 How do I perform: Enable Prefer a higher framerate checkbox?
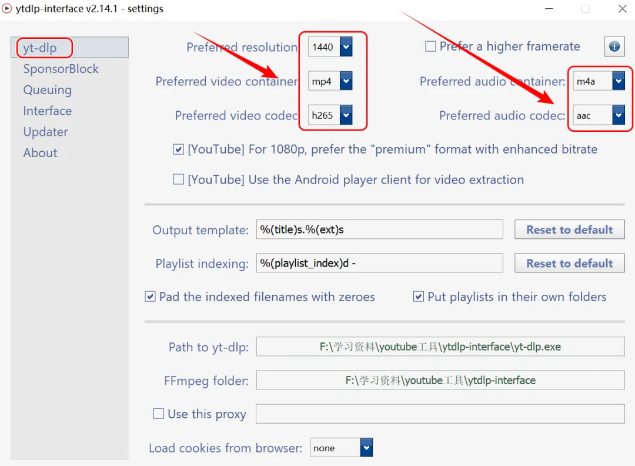pos(430,46)
